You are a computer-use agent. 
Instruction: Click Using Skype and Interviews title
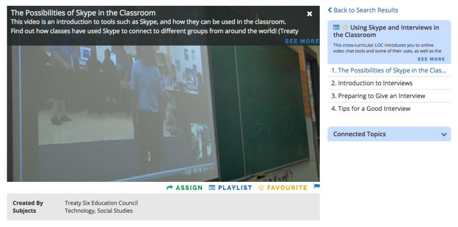[386, 31]
